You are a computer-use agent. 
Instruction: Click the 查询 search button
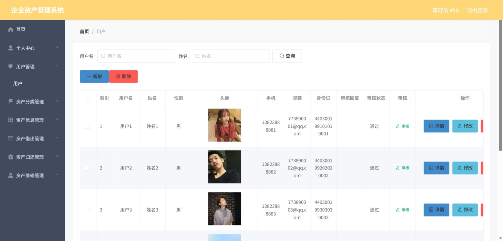point(287,56)
